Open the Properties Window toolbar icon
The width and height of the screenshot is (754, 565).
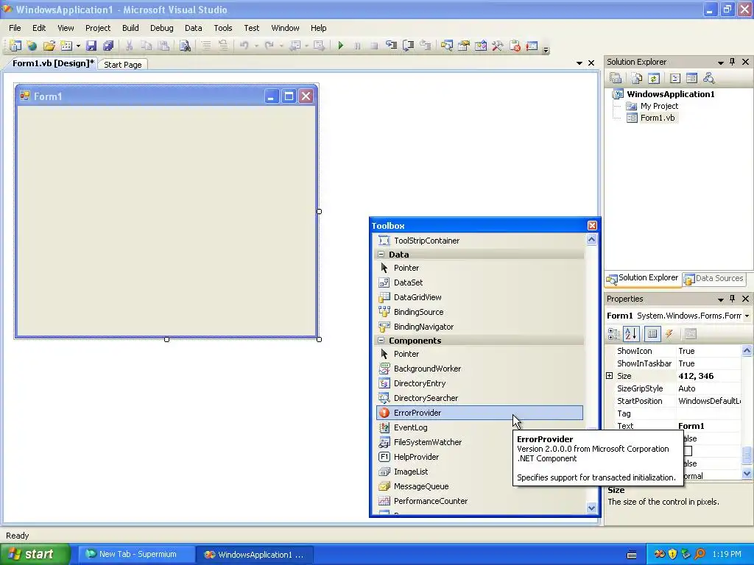[464, 46]
